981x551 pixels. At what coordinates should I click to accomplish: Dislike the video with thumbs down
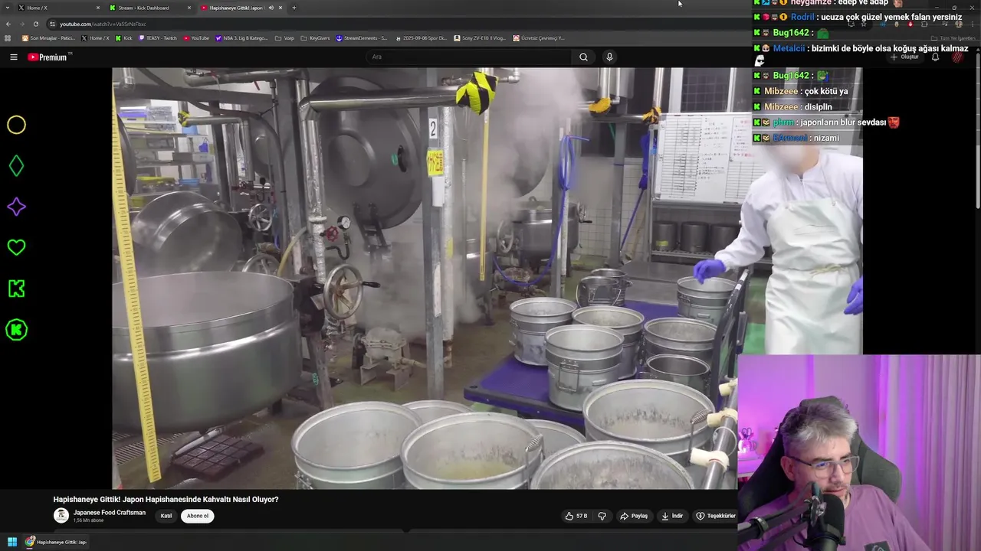pos(602,516)
